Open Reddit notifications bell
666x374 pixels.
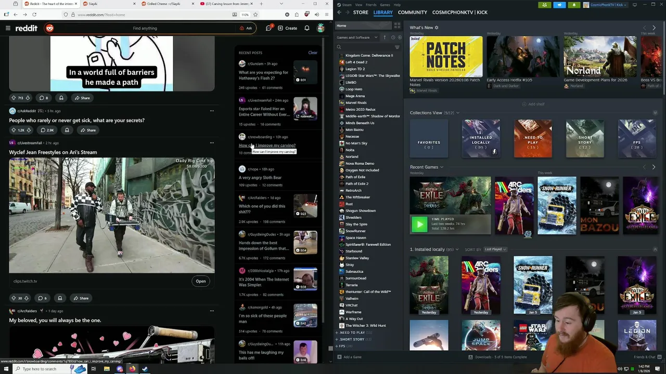[x=307, y=28]
